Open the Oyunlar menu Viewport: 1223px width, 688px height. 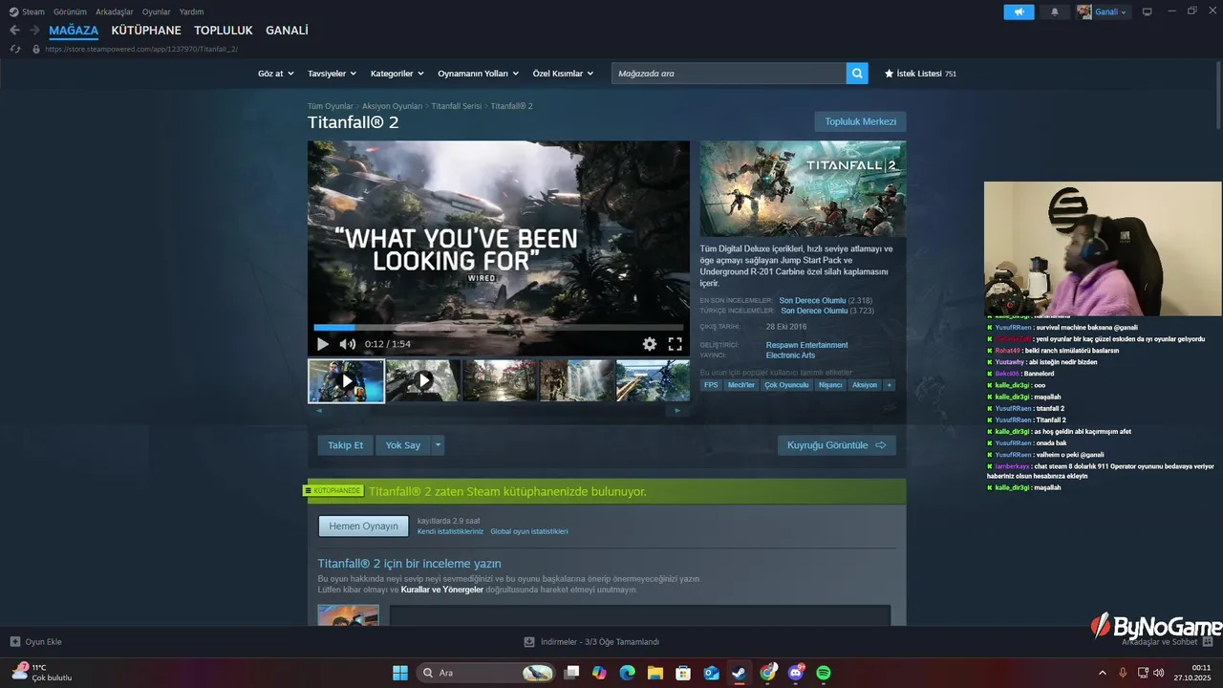157,11
